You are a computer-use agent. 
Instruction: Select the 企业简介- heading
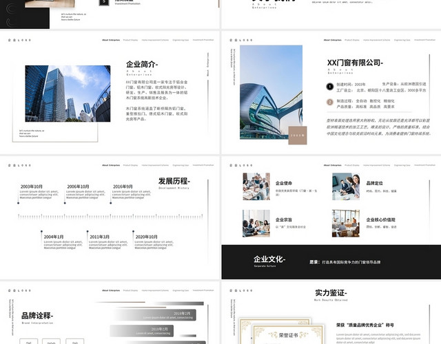click(x=142, y=64)
